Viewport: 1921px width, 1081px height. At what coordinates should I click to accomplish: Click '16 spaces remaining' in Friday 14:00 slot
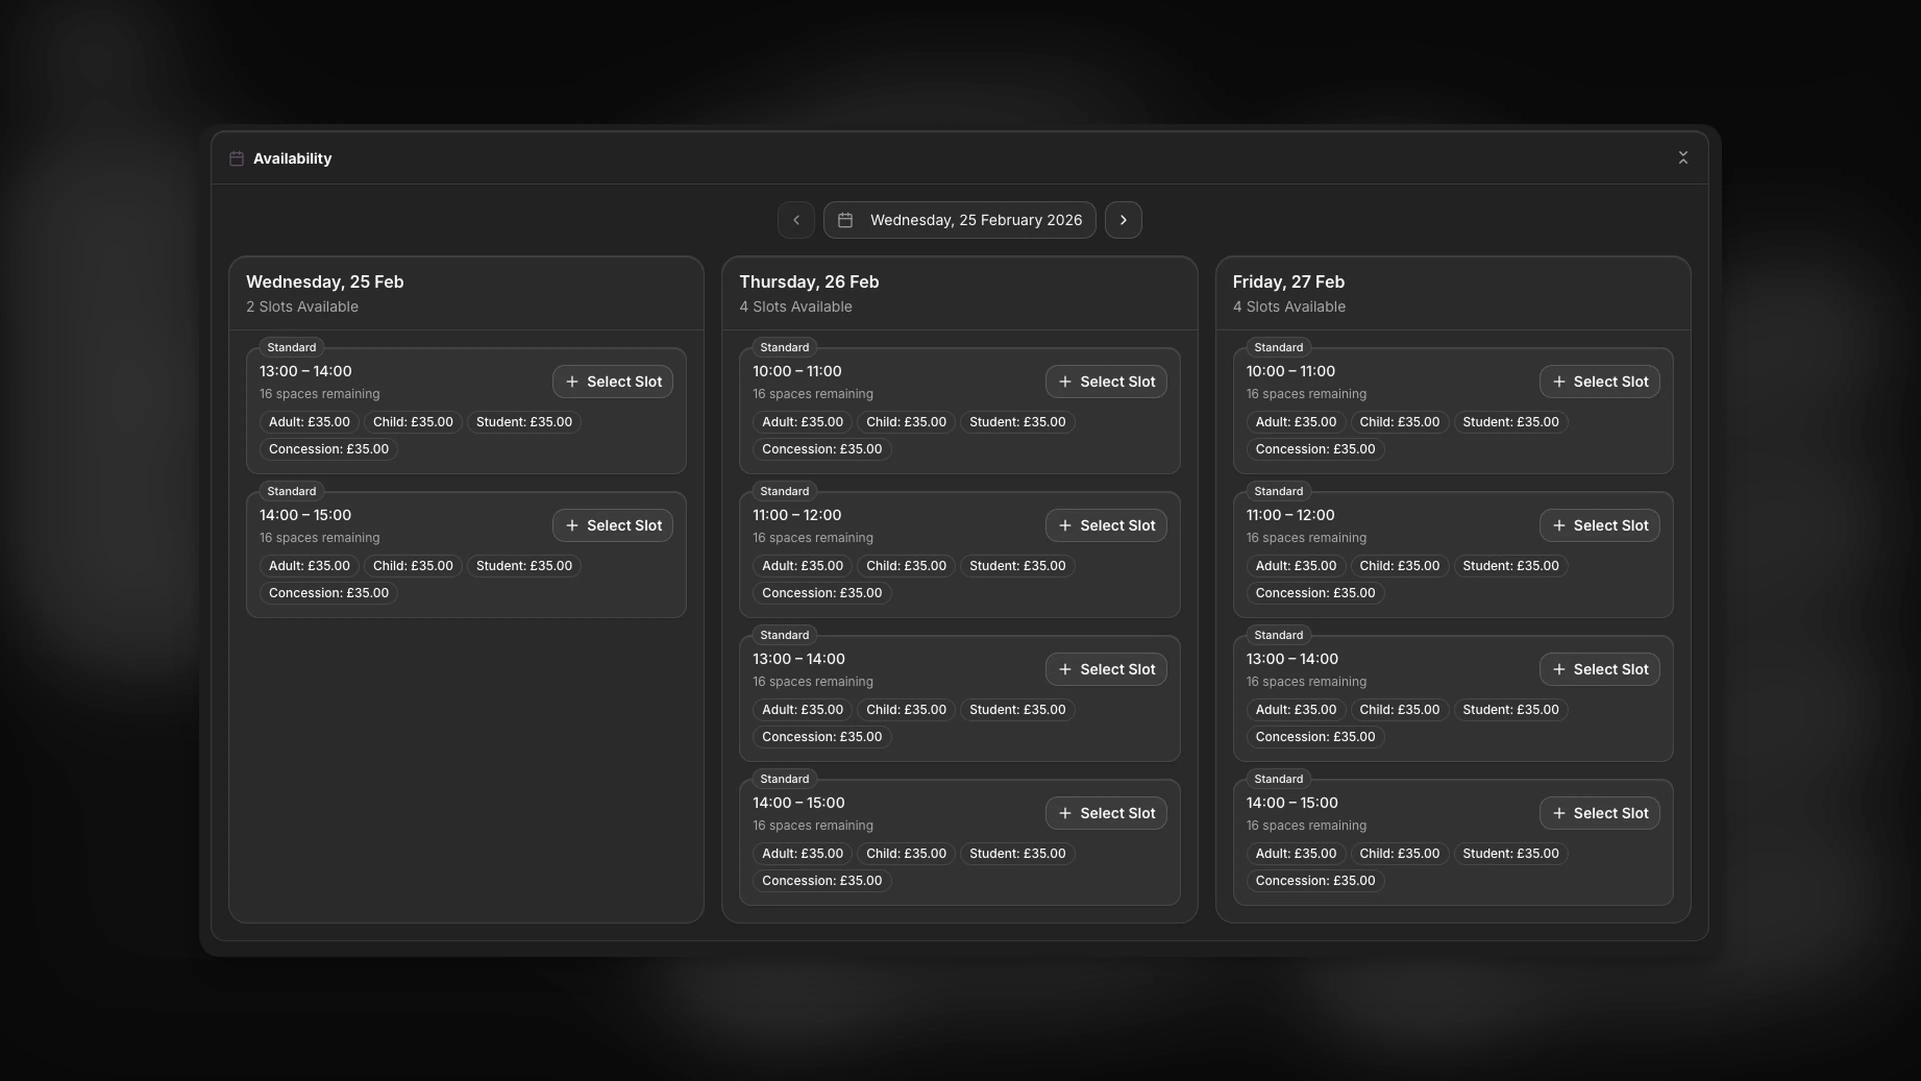point(1307,825)
